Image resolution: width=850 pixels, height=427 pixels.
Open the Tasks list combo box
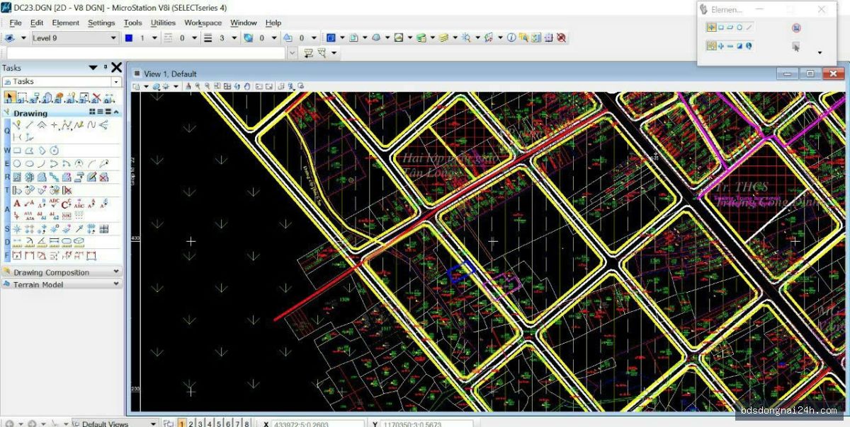pos(62,81)
